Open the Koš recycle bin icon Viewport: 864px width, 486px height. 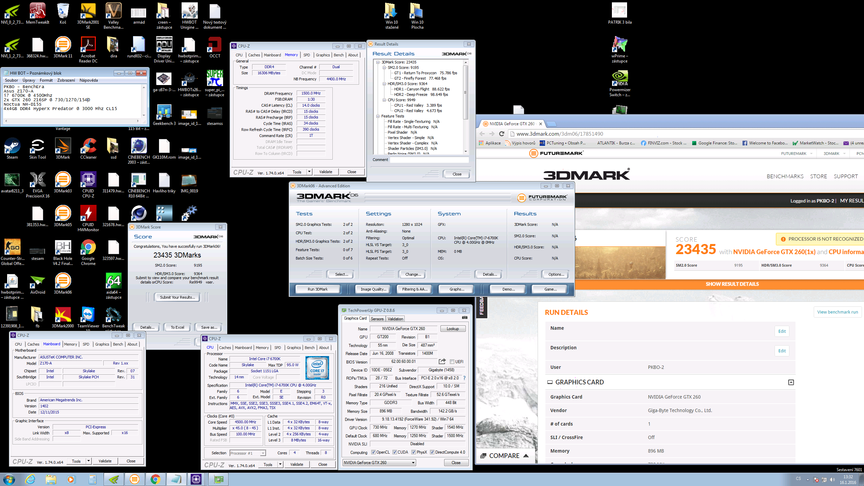click(x=63, y=13)
